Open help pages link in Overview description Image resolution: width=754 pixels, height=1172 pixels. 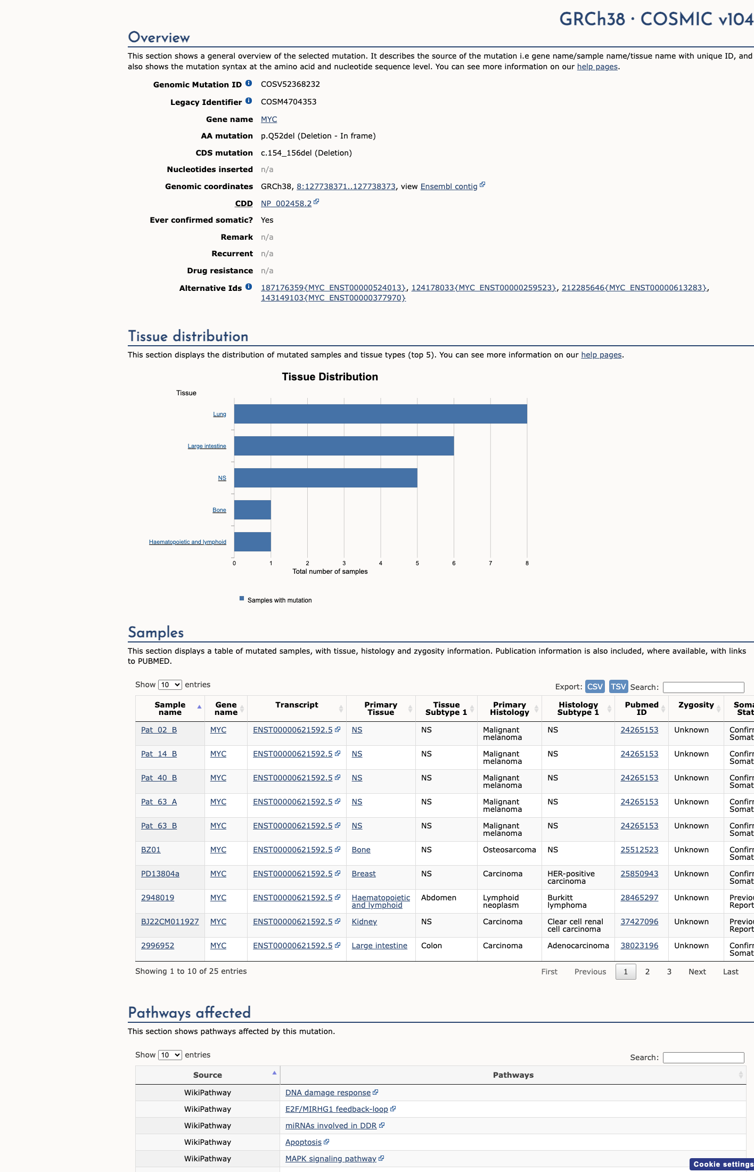597,67
